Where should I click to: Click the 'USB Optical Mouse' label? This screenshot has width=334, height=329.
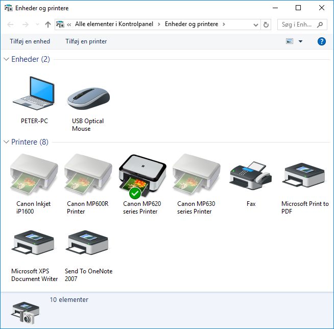pyautogui.click(x=88, y=125)
